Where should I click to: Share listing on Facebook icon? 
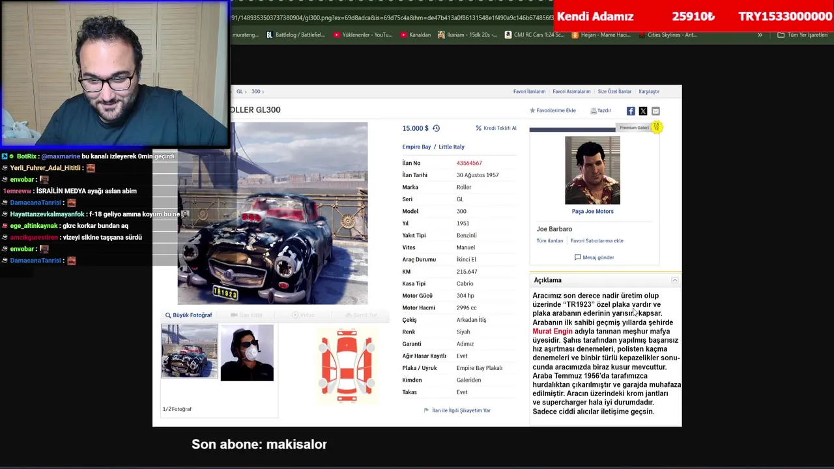631,111
